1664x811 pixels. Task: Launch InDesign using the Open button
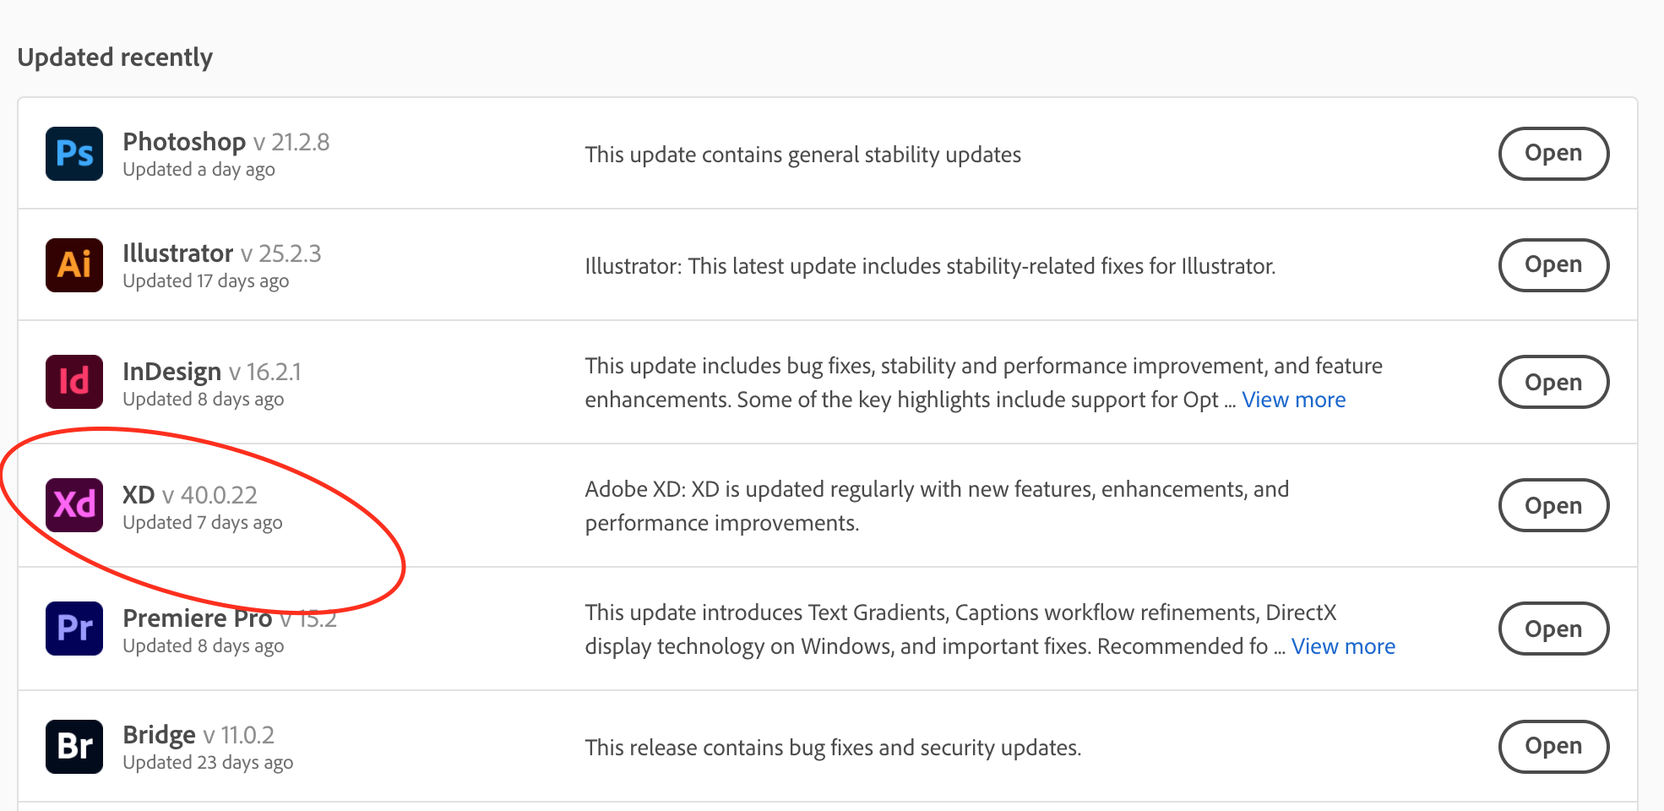coord(1553,382)
